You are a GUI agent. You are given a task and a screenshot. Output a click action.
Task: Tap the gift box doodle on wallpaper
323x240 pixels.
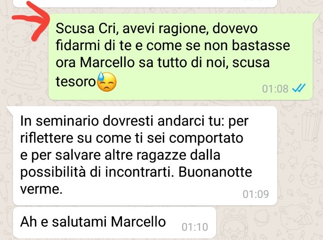pos(312,124)
